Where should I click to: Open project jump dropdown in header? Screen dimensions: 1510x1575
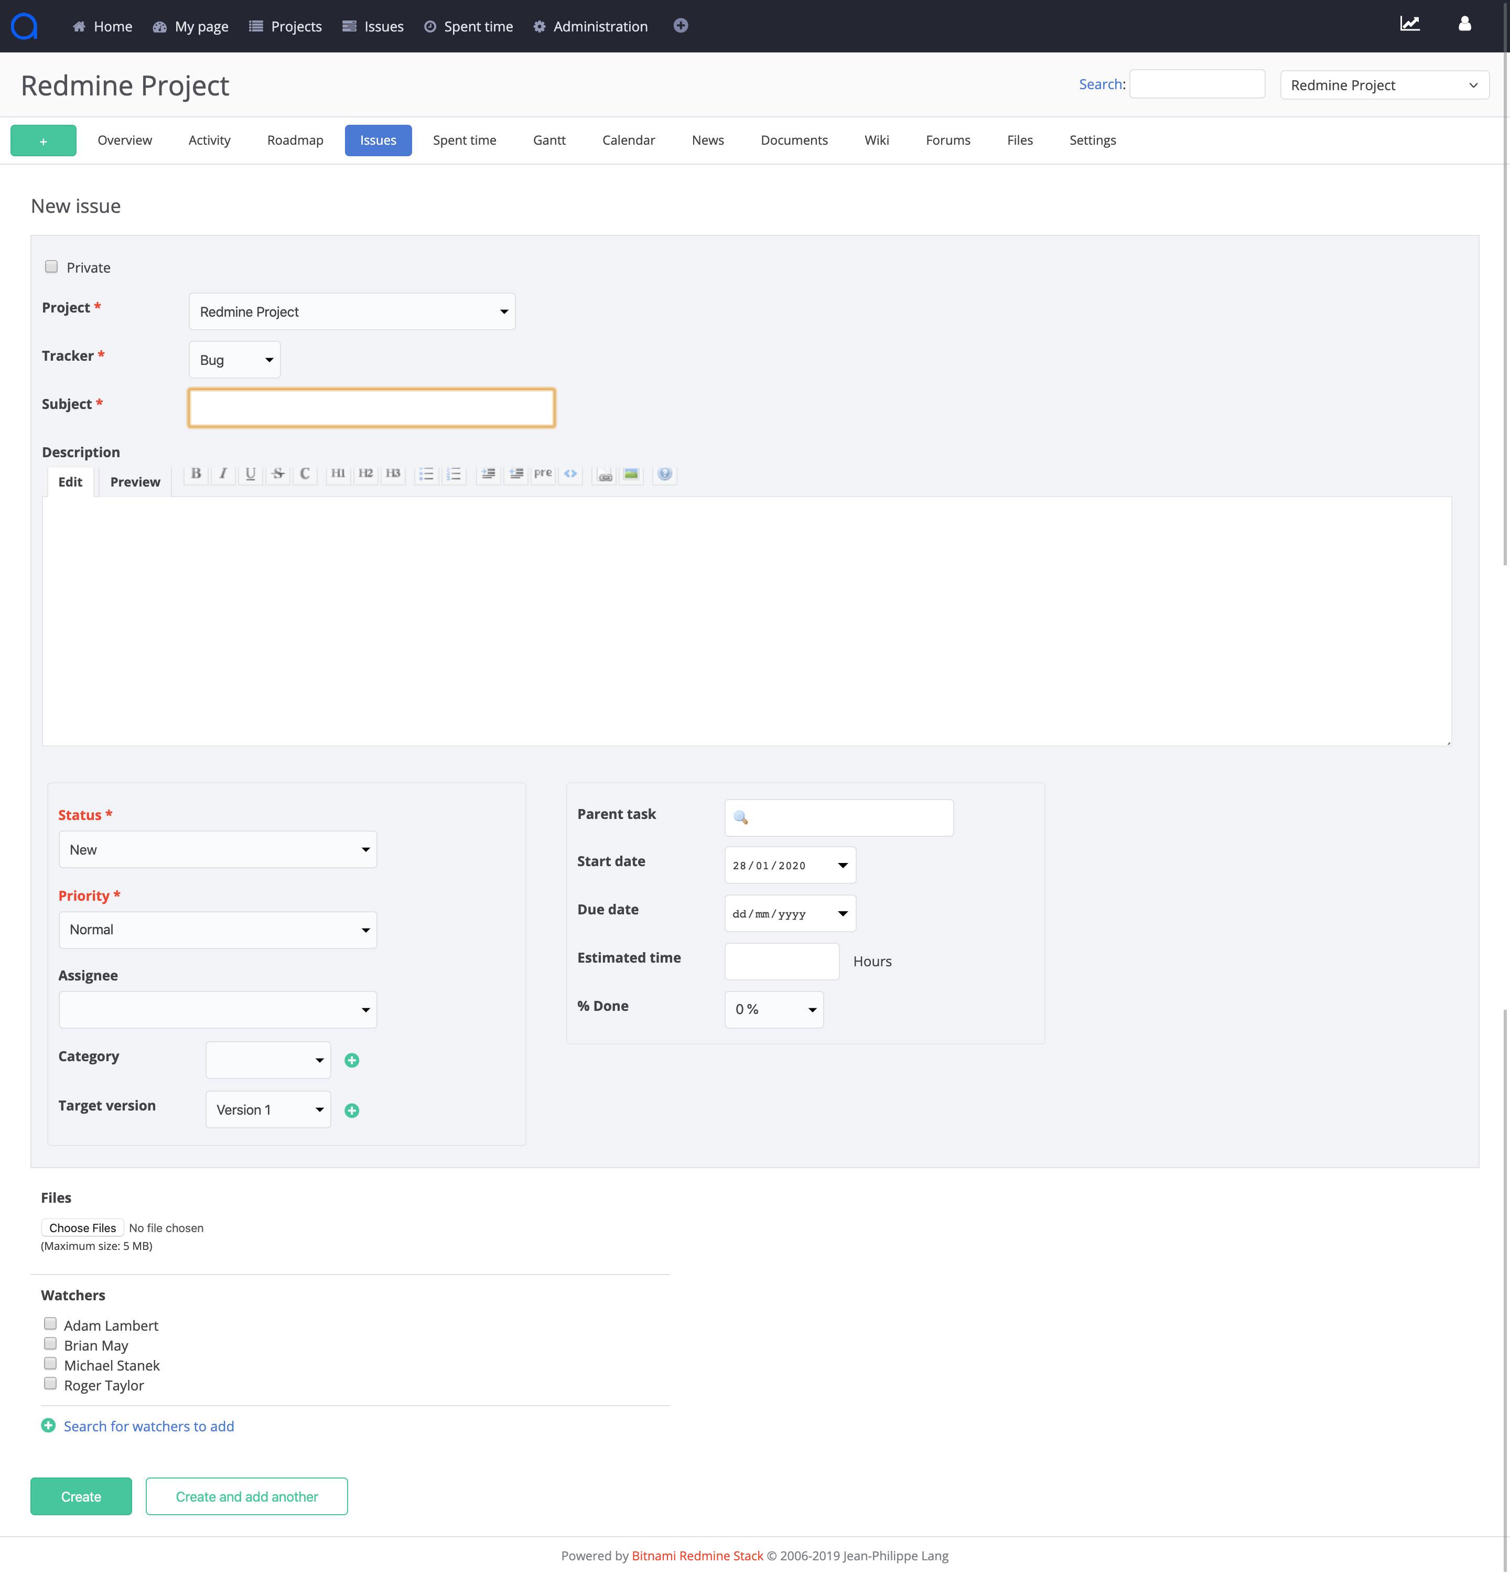[x=1385, y=85]
